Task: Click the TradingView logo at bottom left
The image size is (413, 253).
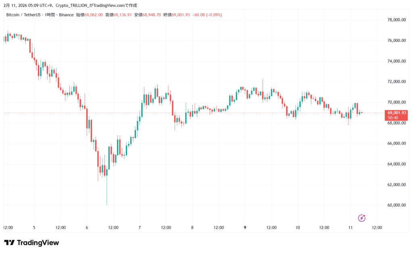Action: (31, 243)
